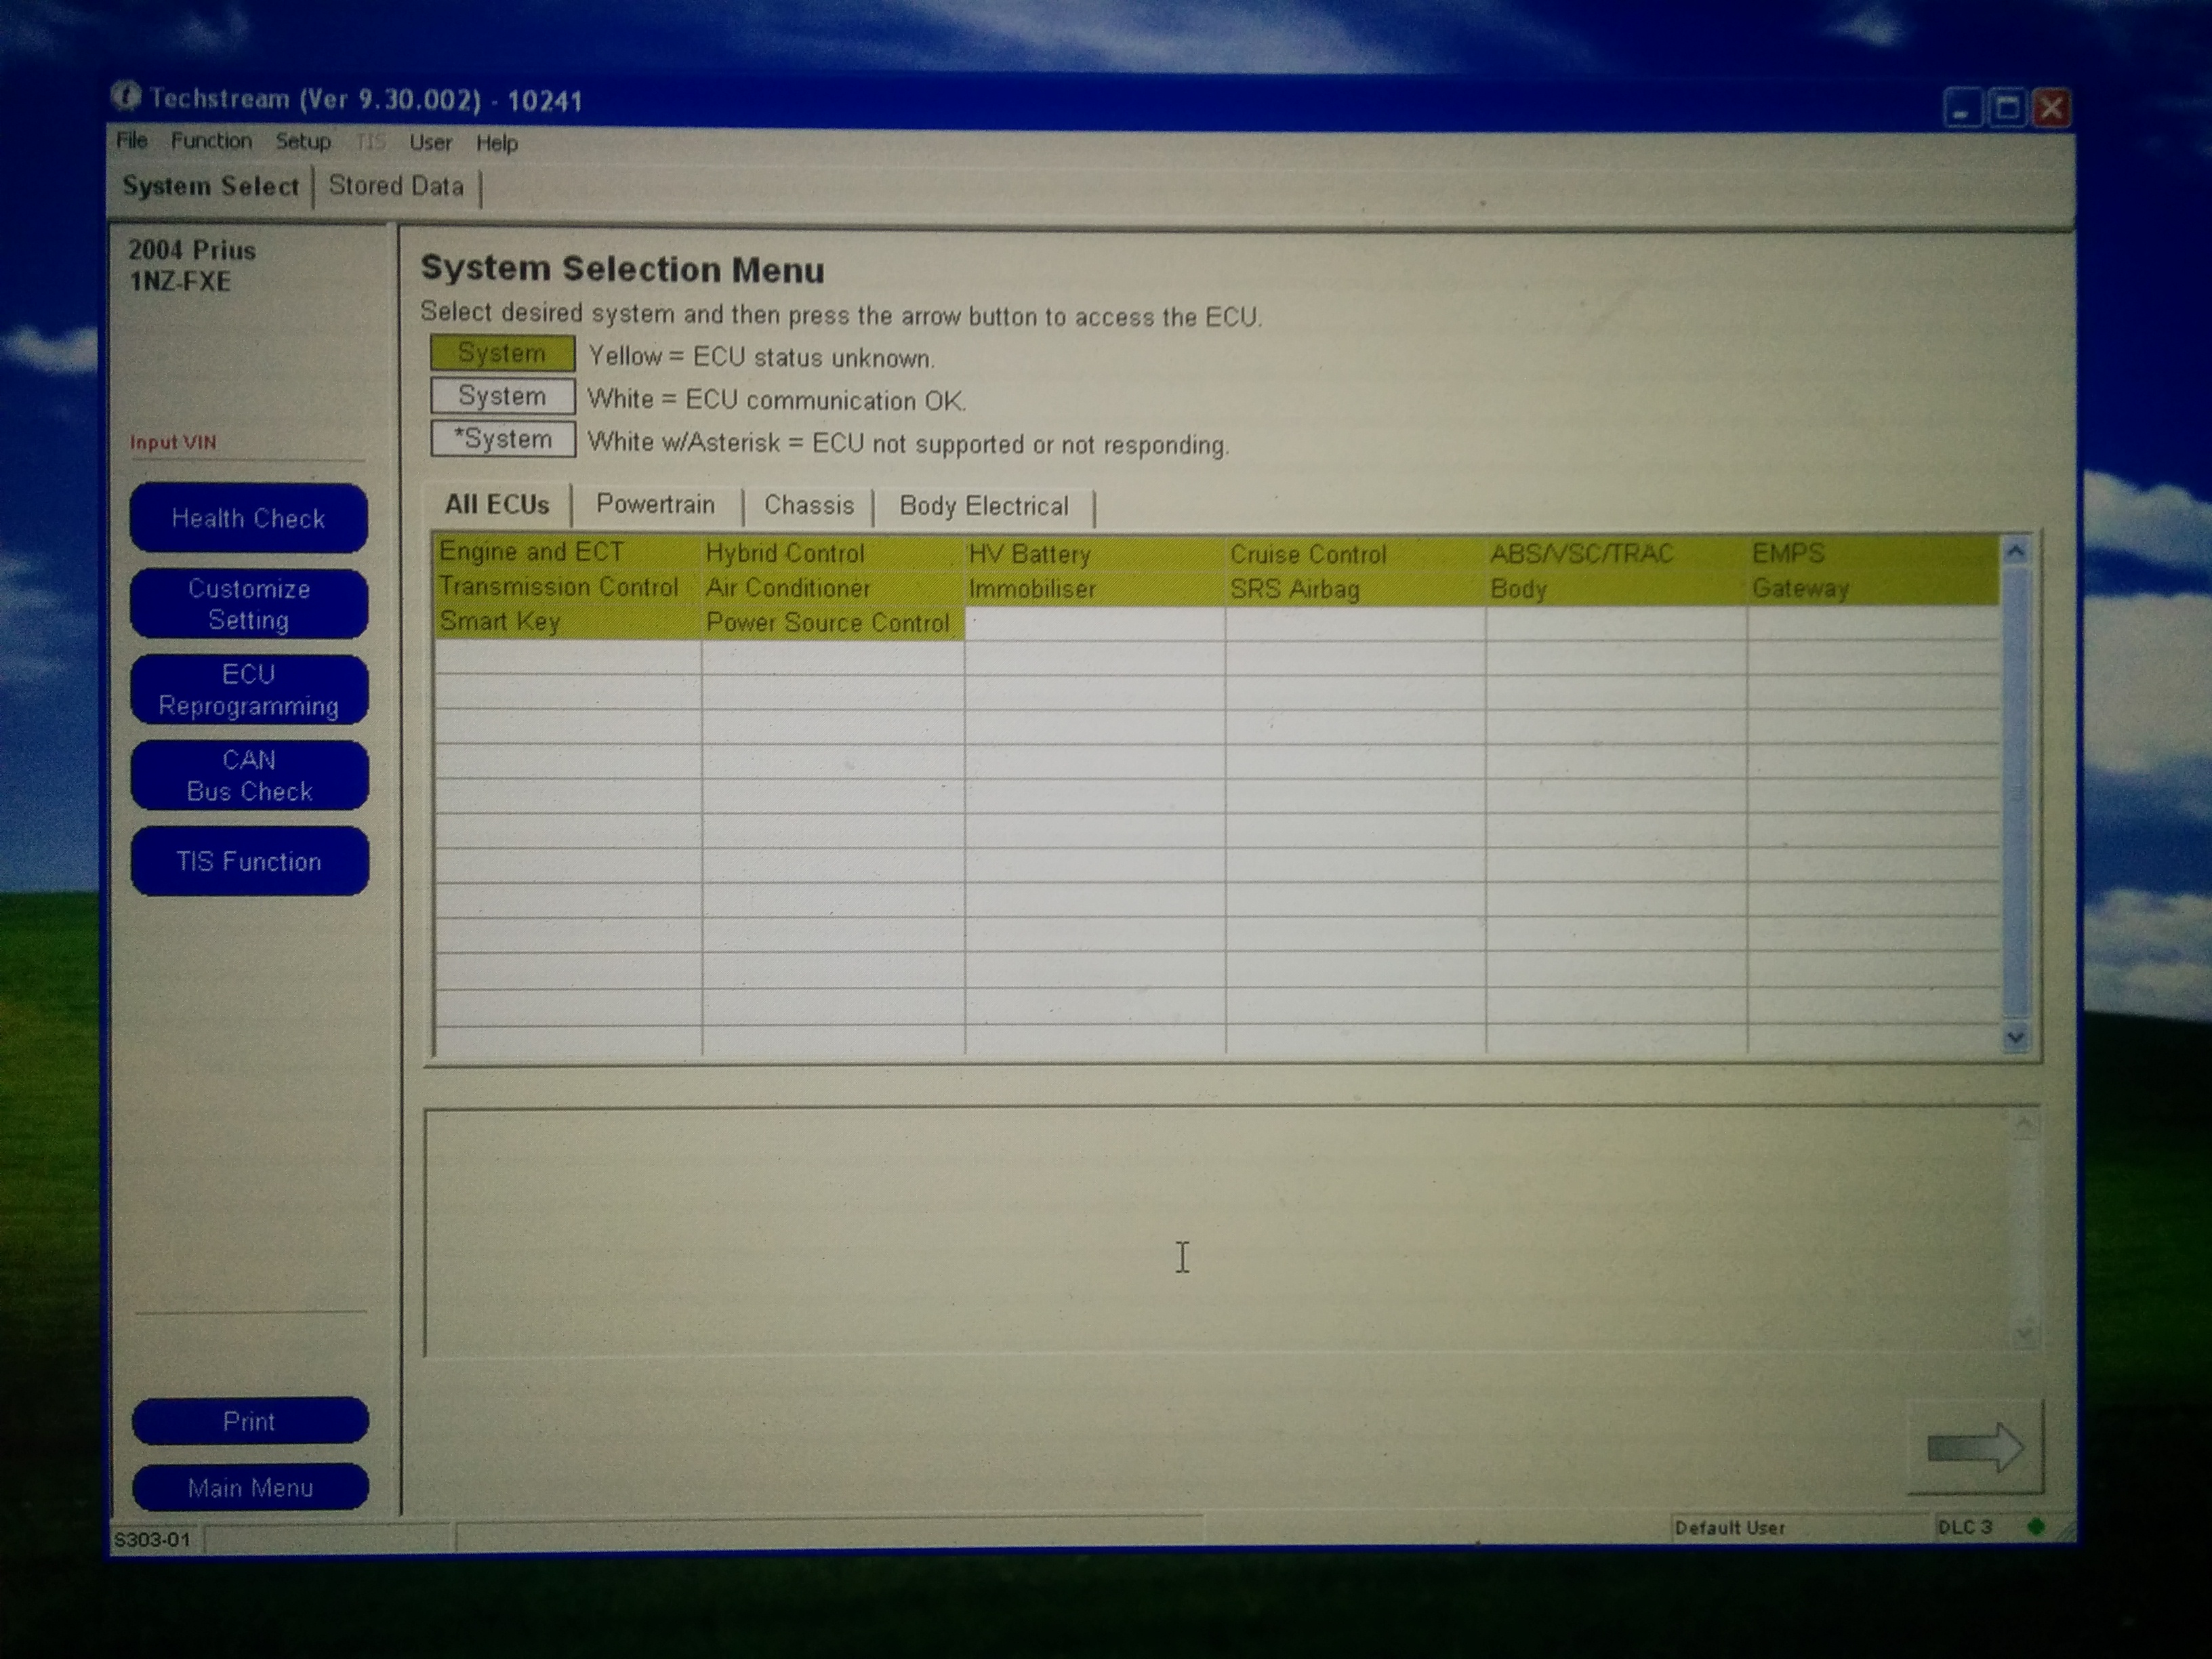The image size is (2212, 1659).
Task: Start ECU Reprogramming
Action: pyautogui.click(x=249, y=690)
